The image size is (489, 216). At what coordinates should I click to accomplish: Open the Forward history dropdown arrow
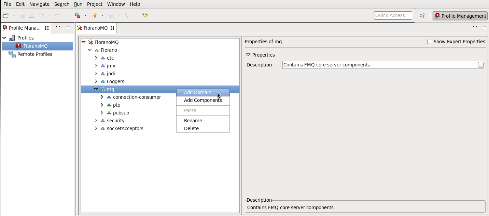point(66,15)
